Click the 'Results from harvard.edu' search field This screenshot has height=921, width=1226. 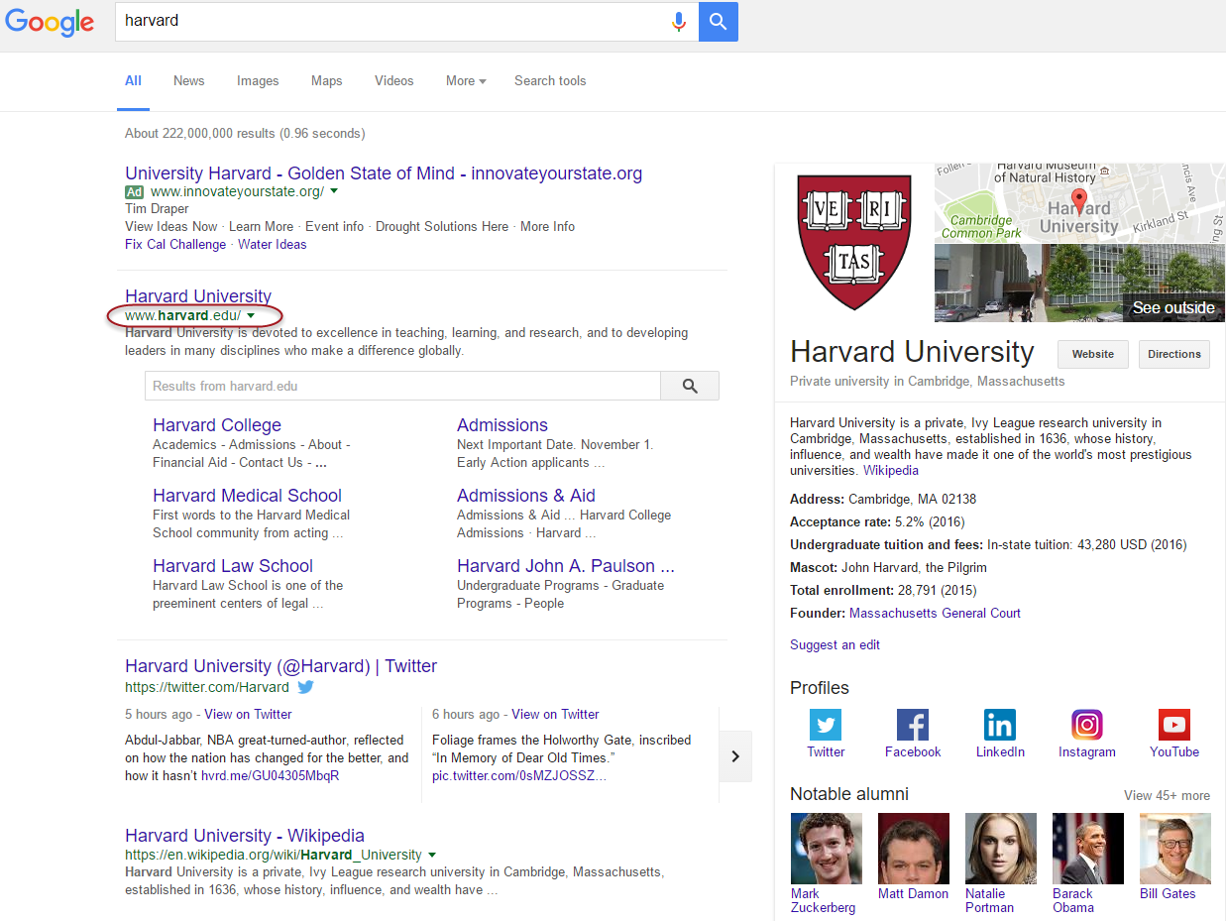coord(402,386)
